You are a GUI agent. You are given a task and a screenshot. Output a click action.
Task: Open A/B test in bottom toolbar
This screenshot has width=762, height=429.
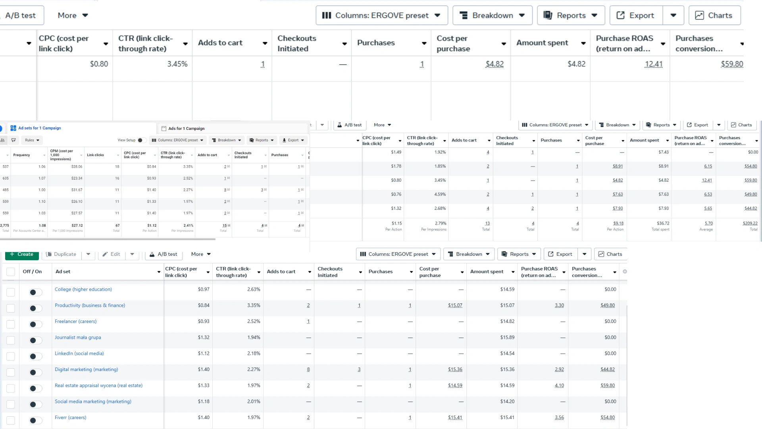point(163,254)
